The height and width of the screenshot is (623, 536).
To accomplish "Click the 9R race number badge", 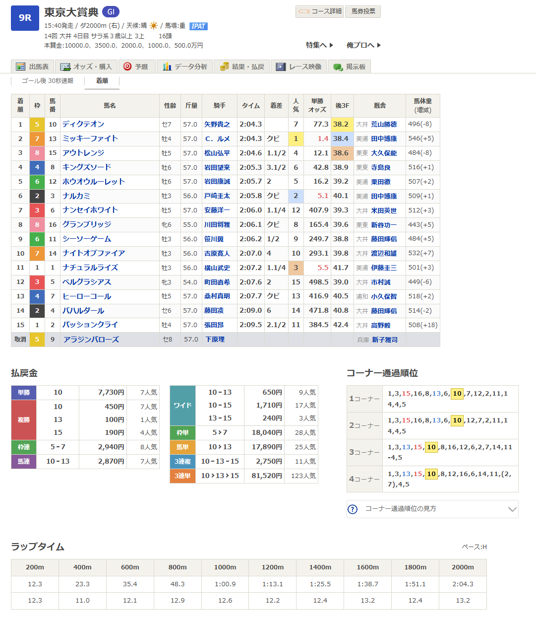I will pyautogui.click(x=25, y=18).
